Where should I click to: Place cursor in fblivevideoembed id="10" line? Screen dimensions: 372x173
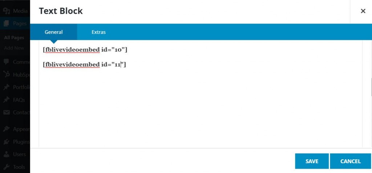pyautogui.click(x=85, y=50)
